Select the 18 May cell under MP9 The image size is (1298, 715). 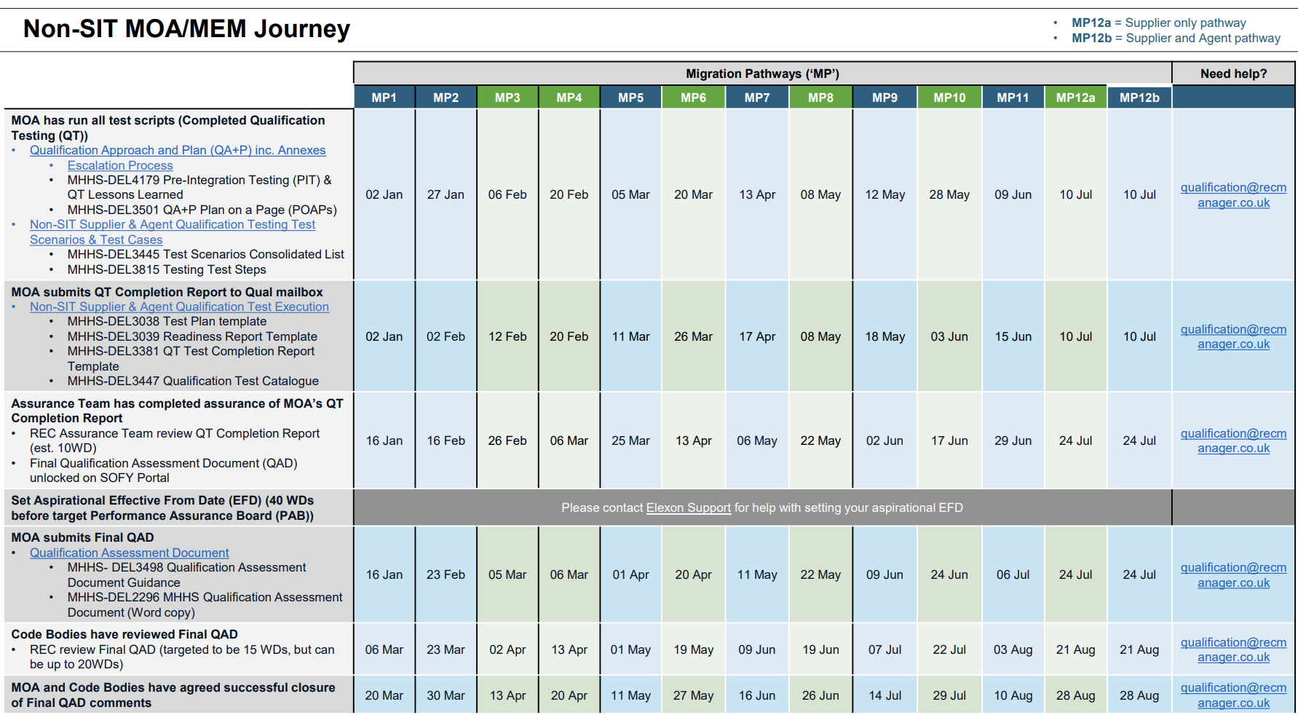pos(885,336)
